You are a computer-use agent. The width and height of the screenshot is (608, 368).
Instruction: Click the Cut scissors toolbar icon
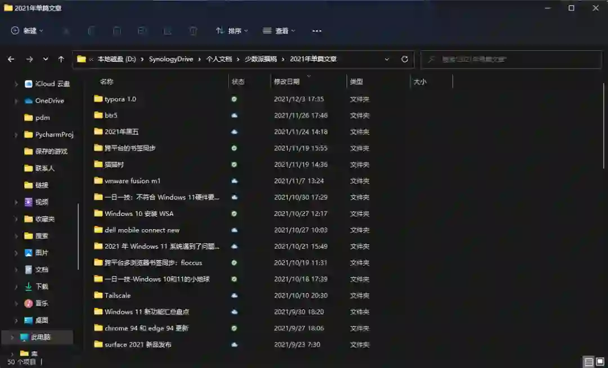(66, 31)
